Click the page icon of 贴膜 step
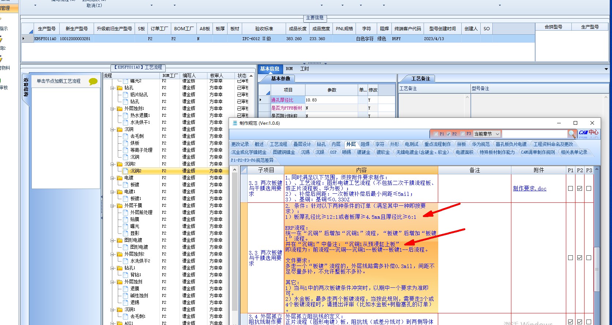 coord(126,219)
